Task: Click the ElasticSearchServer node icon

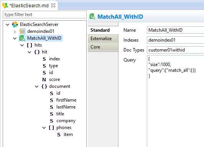Action: coord(15,24)
